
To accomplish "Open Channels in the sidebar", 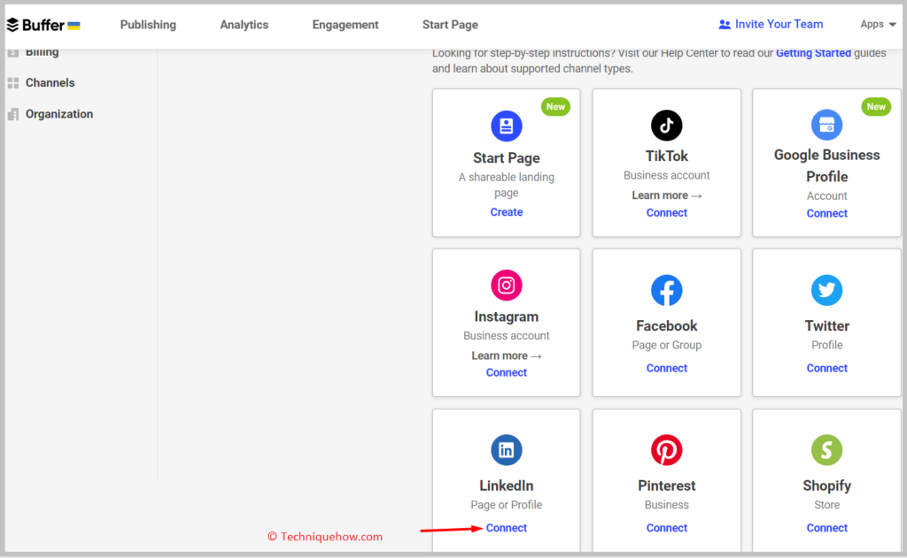I will (50, 82).
